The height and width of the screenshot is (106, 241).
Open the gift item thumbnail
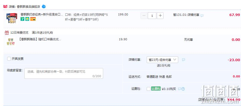pyautogui.click(x=11, y=42)
